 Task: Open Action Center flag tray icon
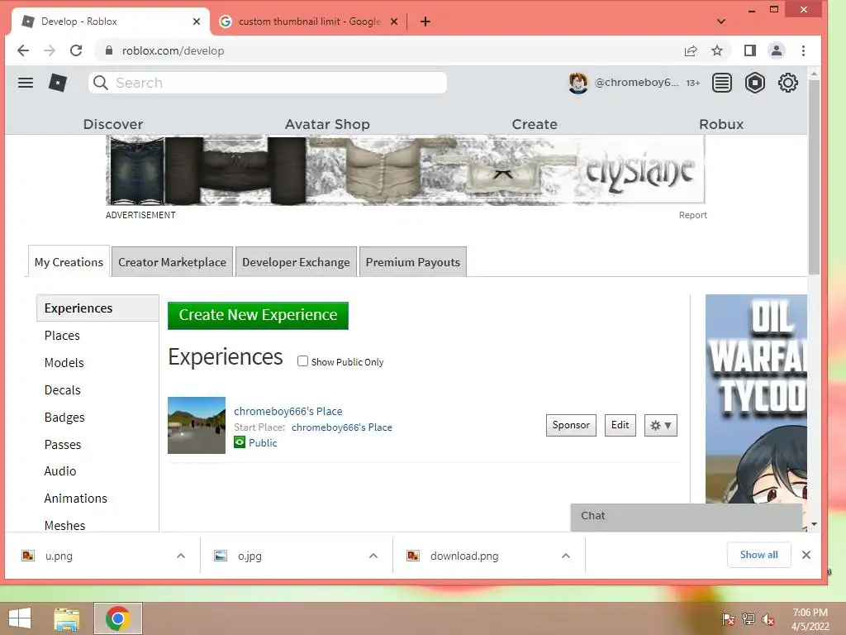[728, 619]
